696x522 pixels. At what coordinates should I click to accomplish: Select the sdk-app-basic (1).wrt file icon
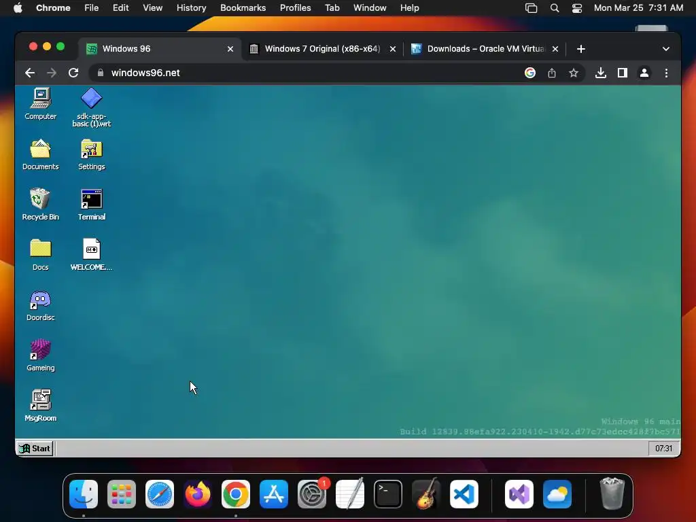tap(92, 107)
